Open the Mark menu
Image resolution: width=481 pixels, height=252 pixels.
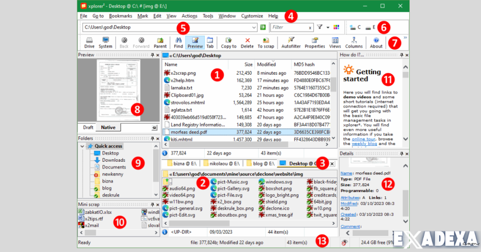point(143,16)
